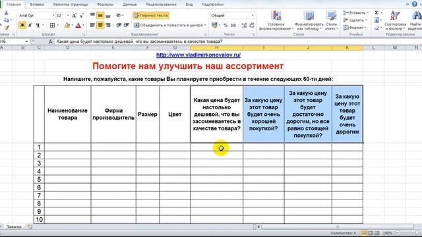
Task: Click the Fill down icon
Action: point(377,20)
